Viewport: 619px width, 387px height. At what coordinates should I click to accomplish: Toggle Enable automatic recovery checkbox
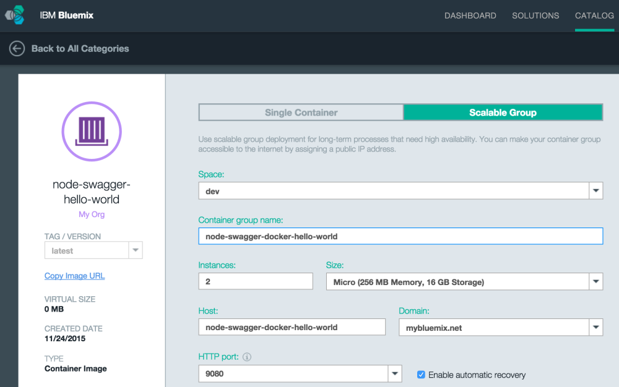pos(421,375)
